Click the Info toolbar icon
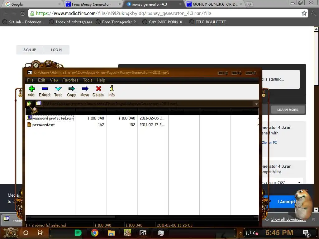The width and height of the screenshot is (319, 239). pos(112,88)
